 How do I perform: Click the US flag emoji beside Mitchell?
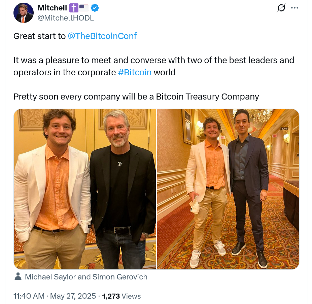coord(84,8)
